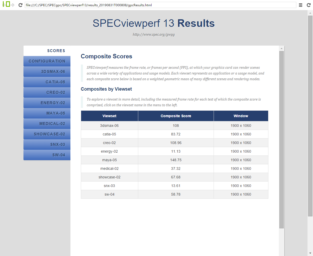Click the score value 148.75

(x=176, y=160)
